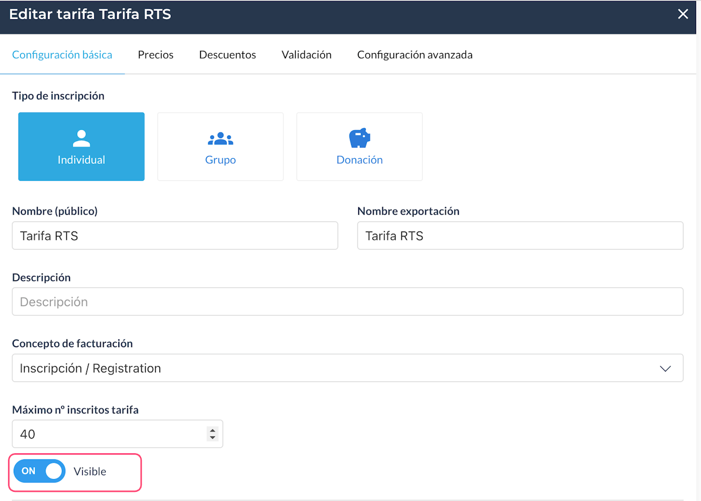Click the dialog title Editar tarifa

90,14
